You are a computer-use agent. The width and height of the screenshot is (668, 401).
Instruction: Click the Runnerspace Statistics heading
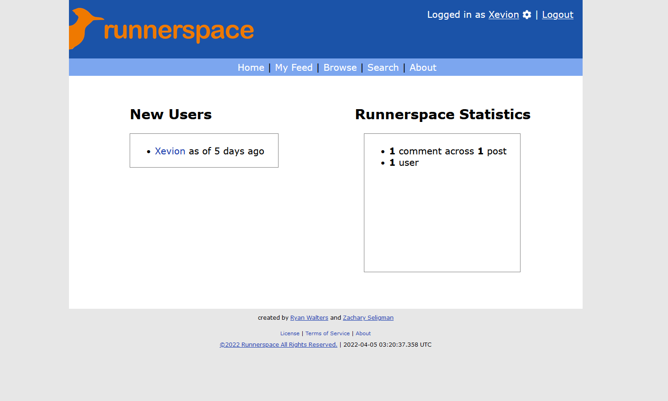click(x=442, y=114)
